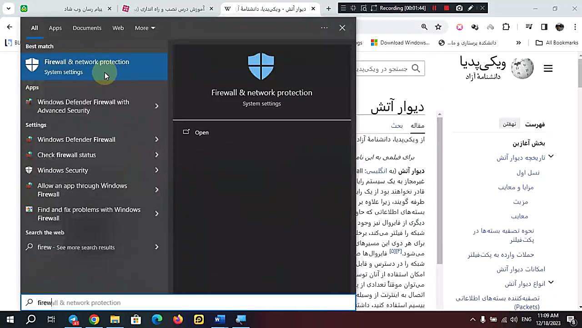
Task: Go back in Chrome
Action: pyautogui.click(x=10, y=27)
